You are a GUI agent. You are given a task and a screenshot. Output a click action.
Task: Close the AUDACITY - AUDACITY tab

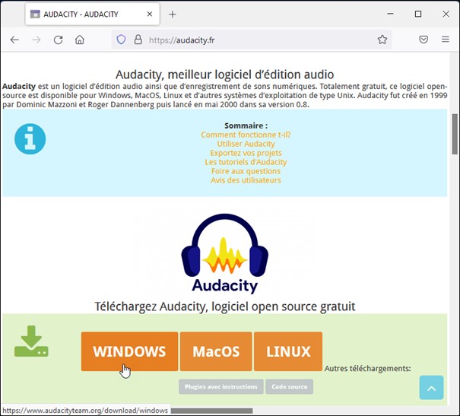[150, 14]
